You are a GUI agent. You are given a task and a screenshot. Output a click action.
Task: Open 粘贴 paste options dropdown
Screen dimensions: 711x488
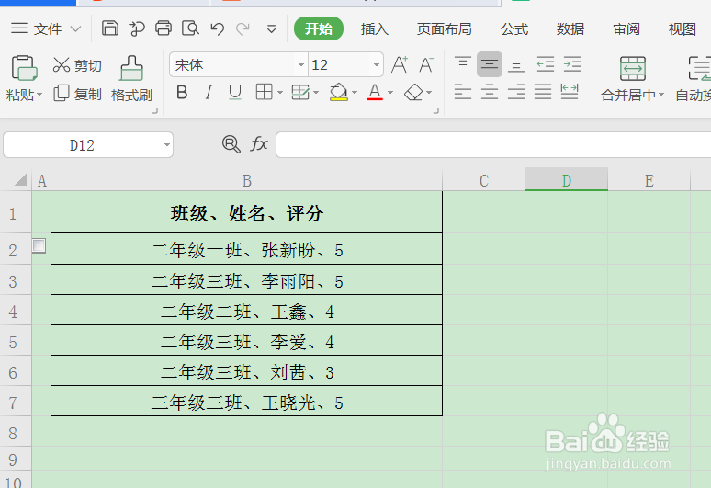coord(39,95)
